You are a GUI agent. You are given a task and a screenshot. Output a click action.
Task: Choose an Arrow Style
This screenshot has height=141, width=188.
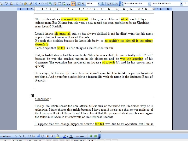[86, 136]
